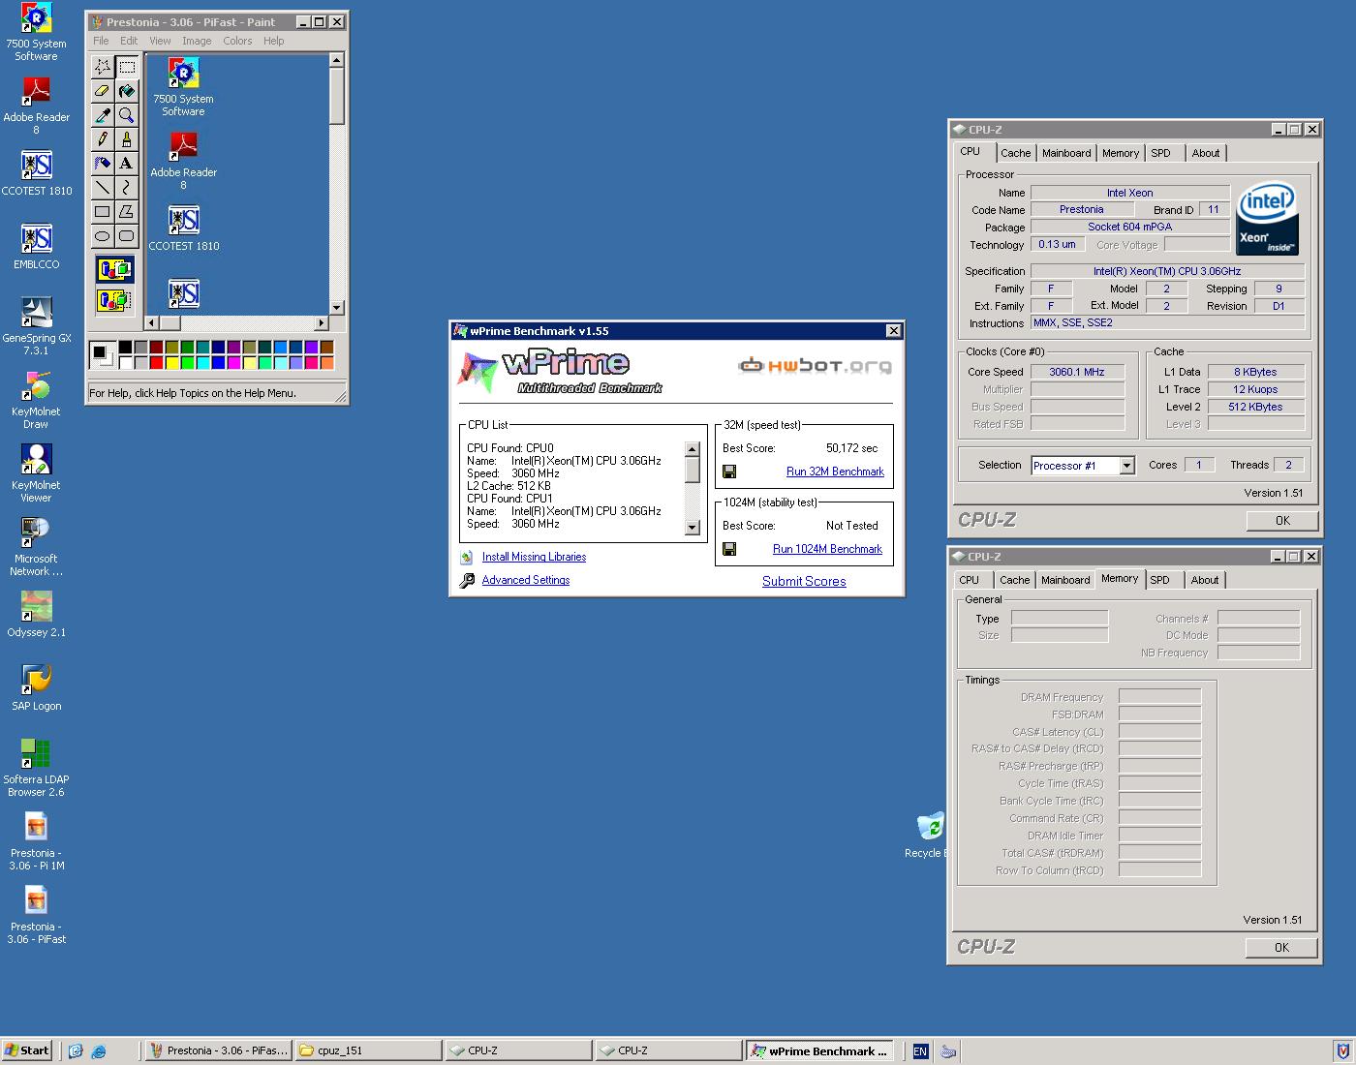Click the scroll-up arrow of the CPU List
This screenshot has width=1356, height=1065.
click(692, 449)
